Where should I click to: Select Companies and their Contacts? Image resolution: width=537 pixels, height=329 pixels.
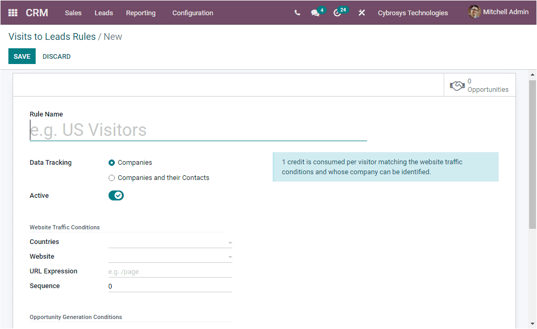click(111, 177)
